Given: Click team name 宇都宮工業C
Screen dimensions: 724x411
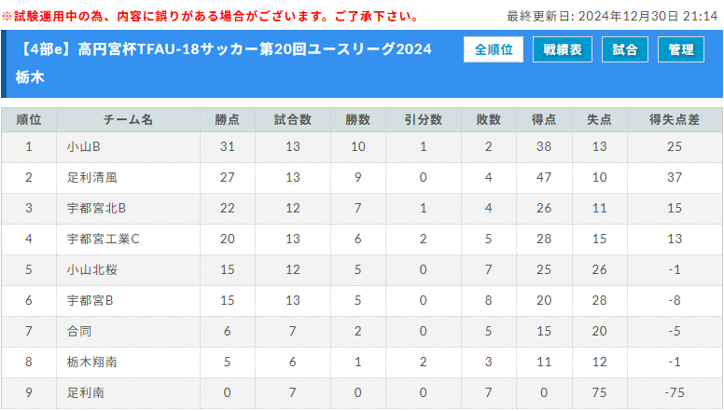Looking at the screenshot, I should tap(103, 239).
